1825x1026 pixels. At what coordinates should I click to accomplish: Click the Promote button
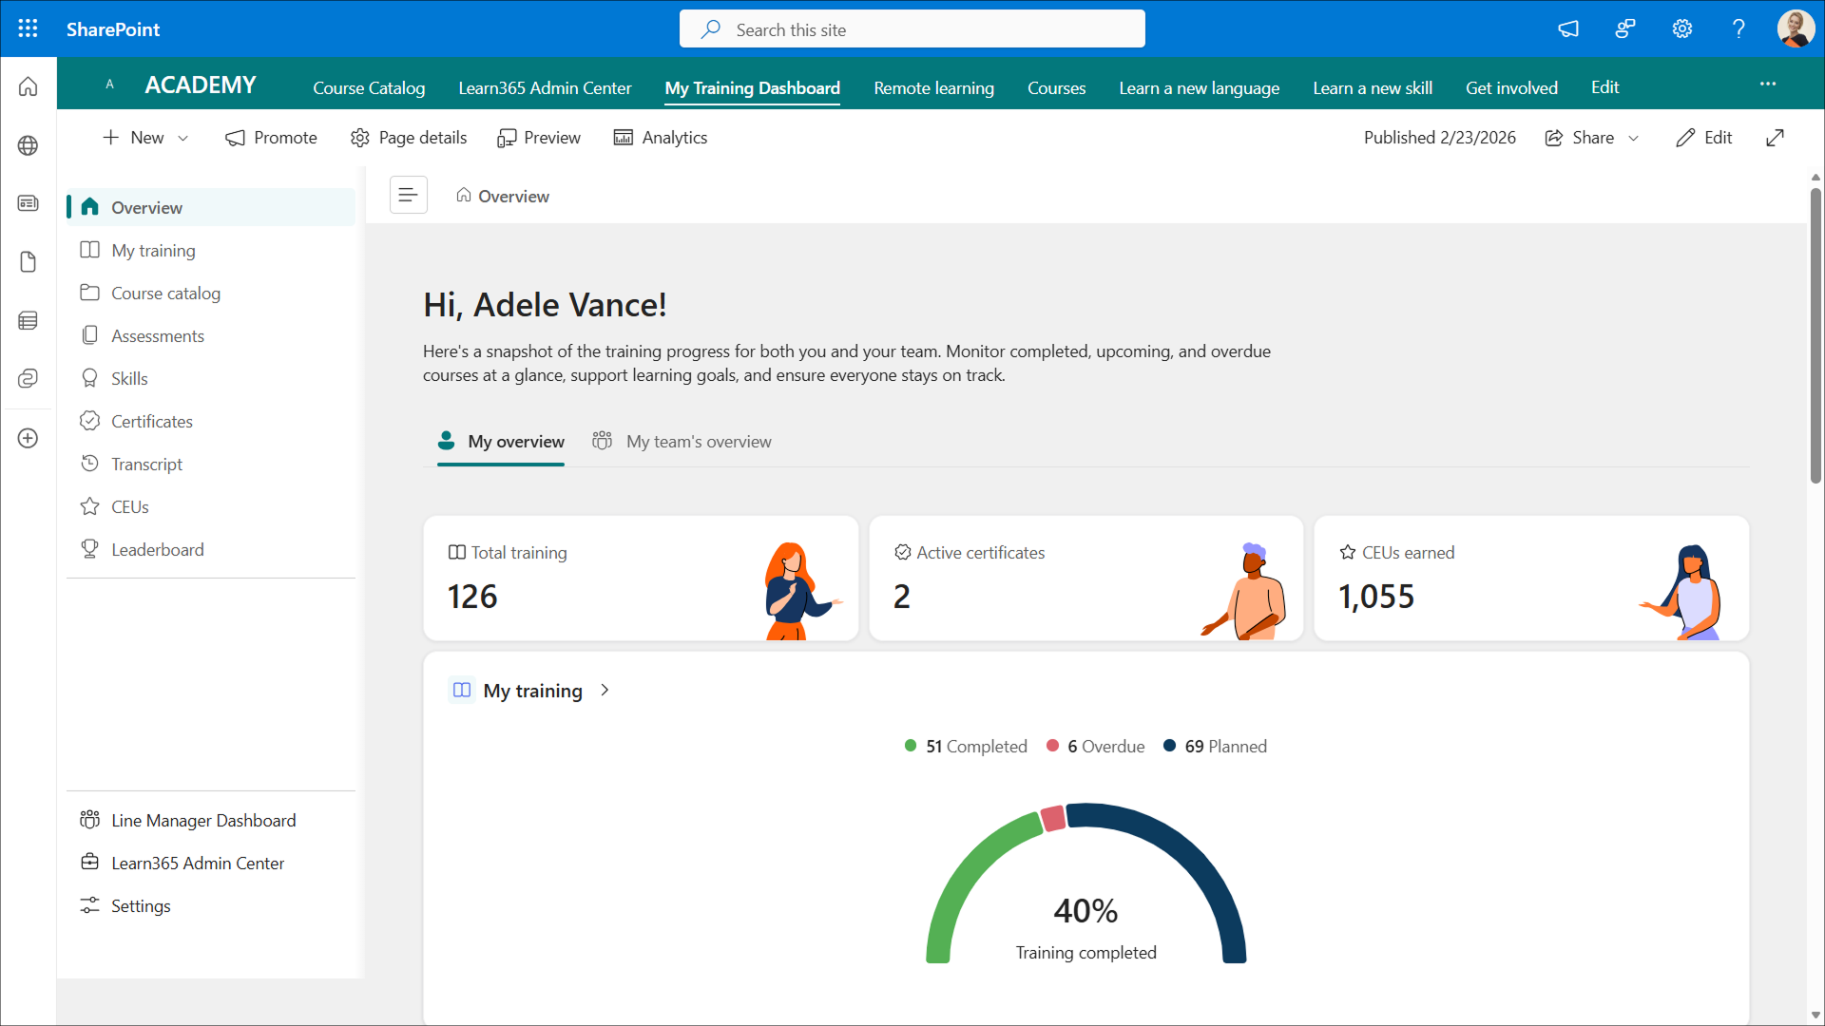pyautogui.click(x=271, y=138)
